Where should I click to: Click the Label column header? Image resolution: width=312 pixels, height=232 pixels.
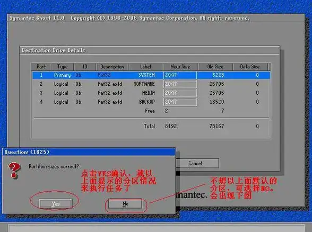(x=145, y=67)
